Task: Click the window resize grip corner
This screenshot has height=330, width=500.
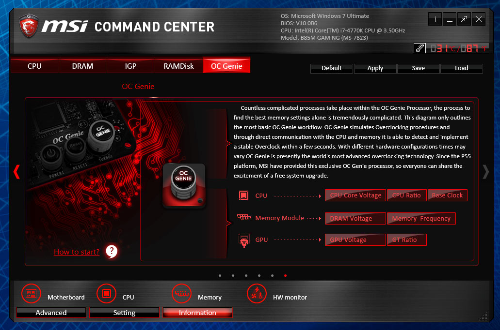Action: (x=484, y=316)
